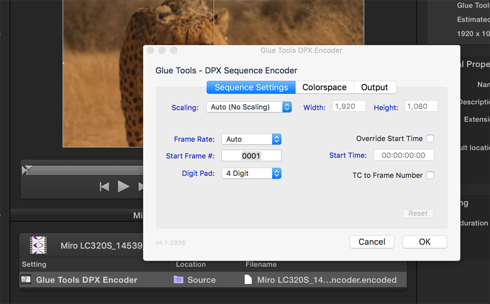The width and height of the screenshot is (490, 304).
Task: Click the skip-to-start playback icon
Action: tap(104, 187)
